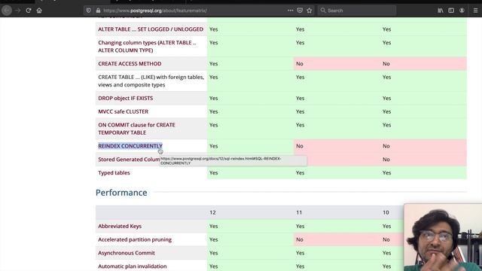Open ON COMMIT clause for CREATE TEMPORARY TABLE link
The width and height of the screenshot is (482, 271).
pos(136,129)
